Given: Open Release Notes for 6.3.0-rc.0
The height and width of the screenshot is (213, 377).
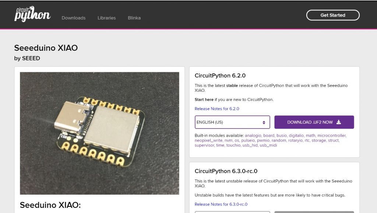Looking at the screenshot, I should coord(221,204).
